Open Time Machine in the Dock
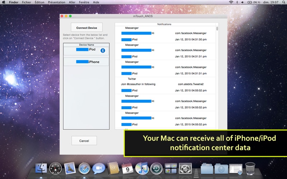 156,168
